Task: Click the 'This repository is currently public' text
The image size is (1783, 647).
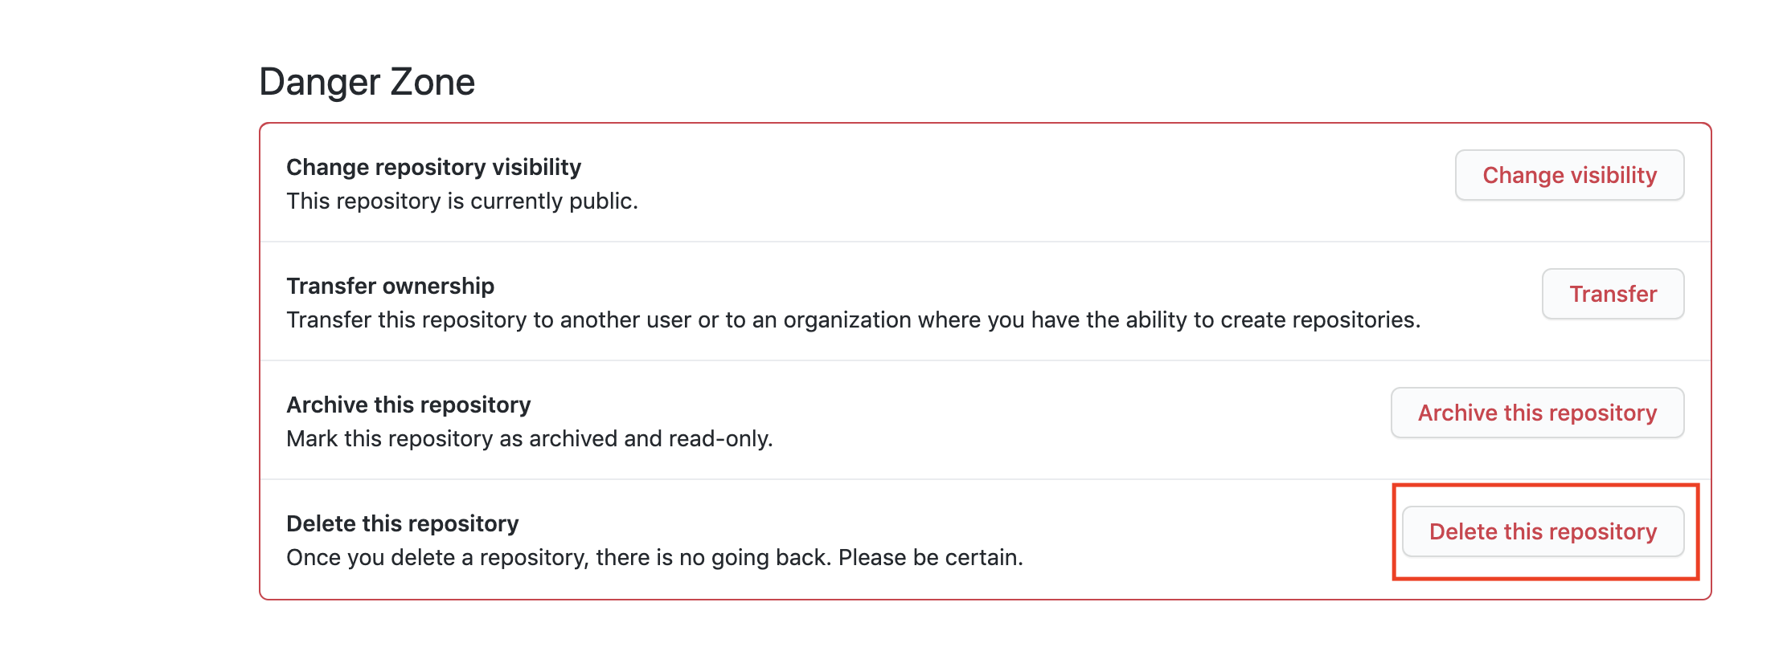Action: pos(461,201)
